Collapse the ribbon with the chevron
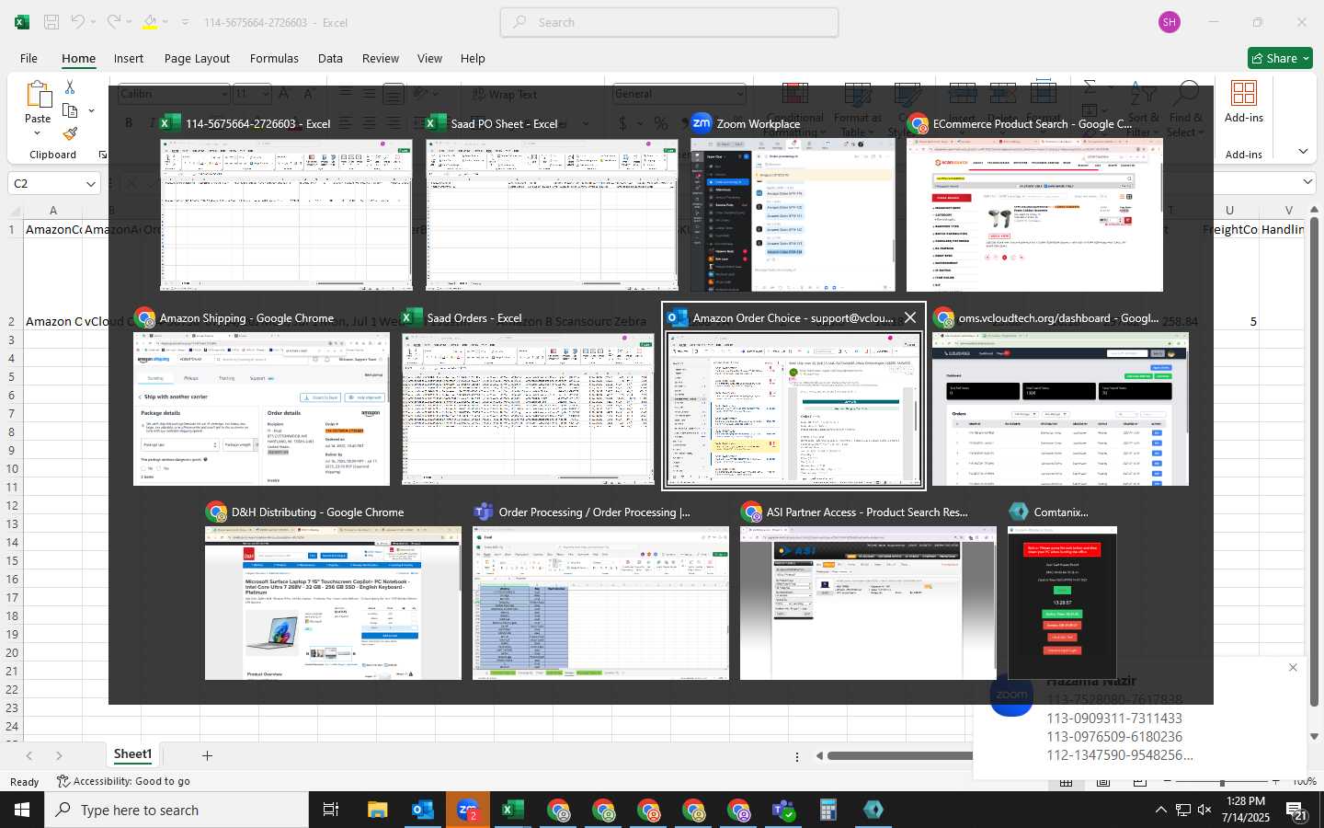 pyautogui.click(x=1303, y=151)
